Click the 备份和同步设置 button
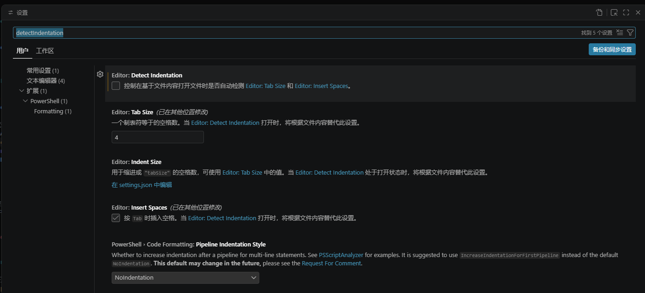The height and width of the screenshot is (293, 645). (x=612, y=49)
